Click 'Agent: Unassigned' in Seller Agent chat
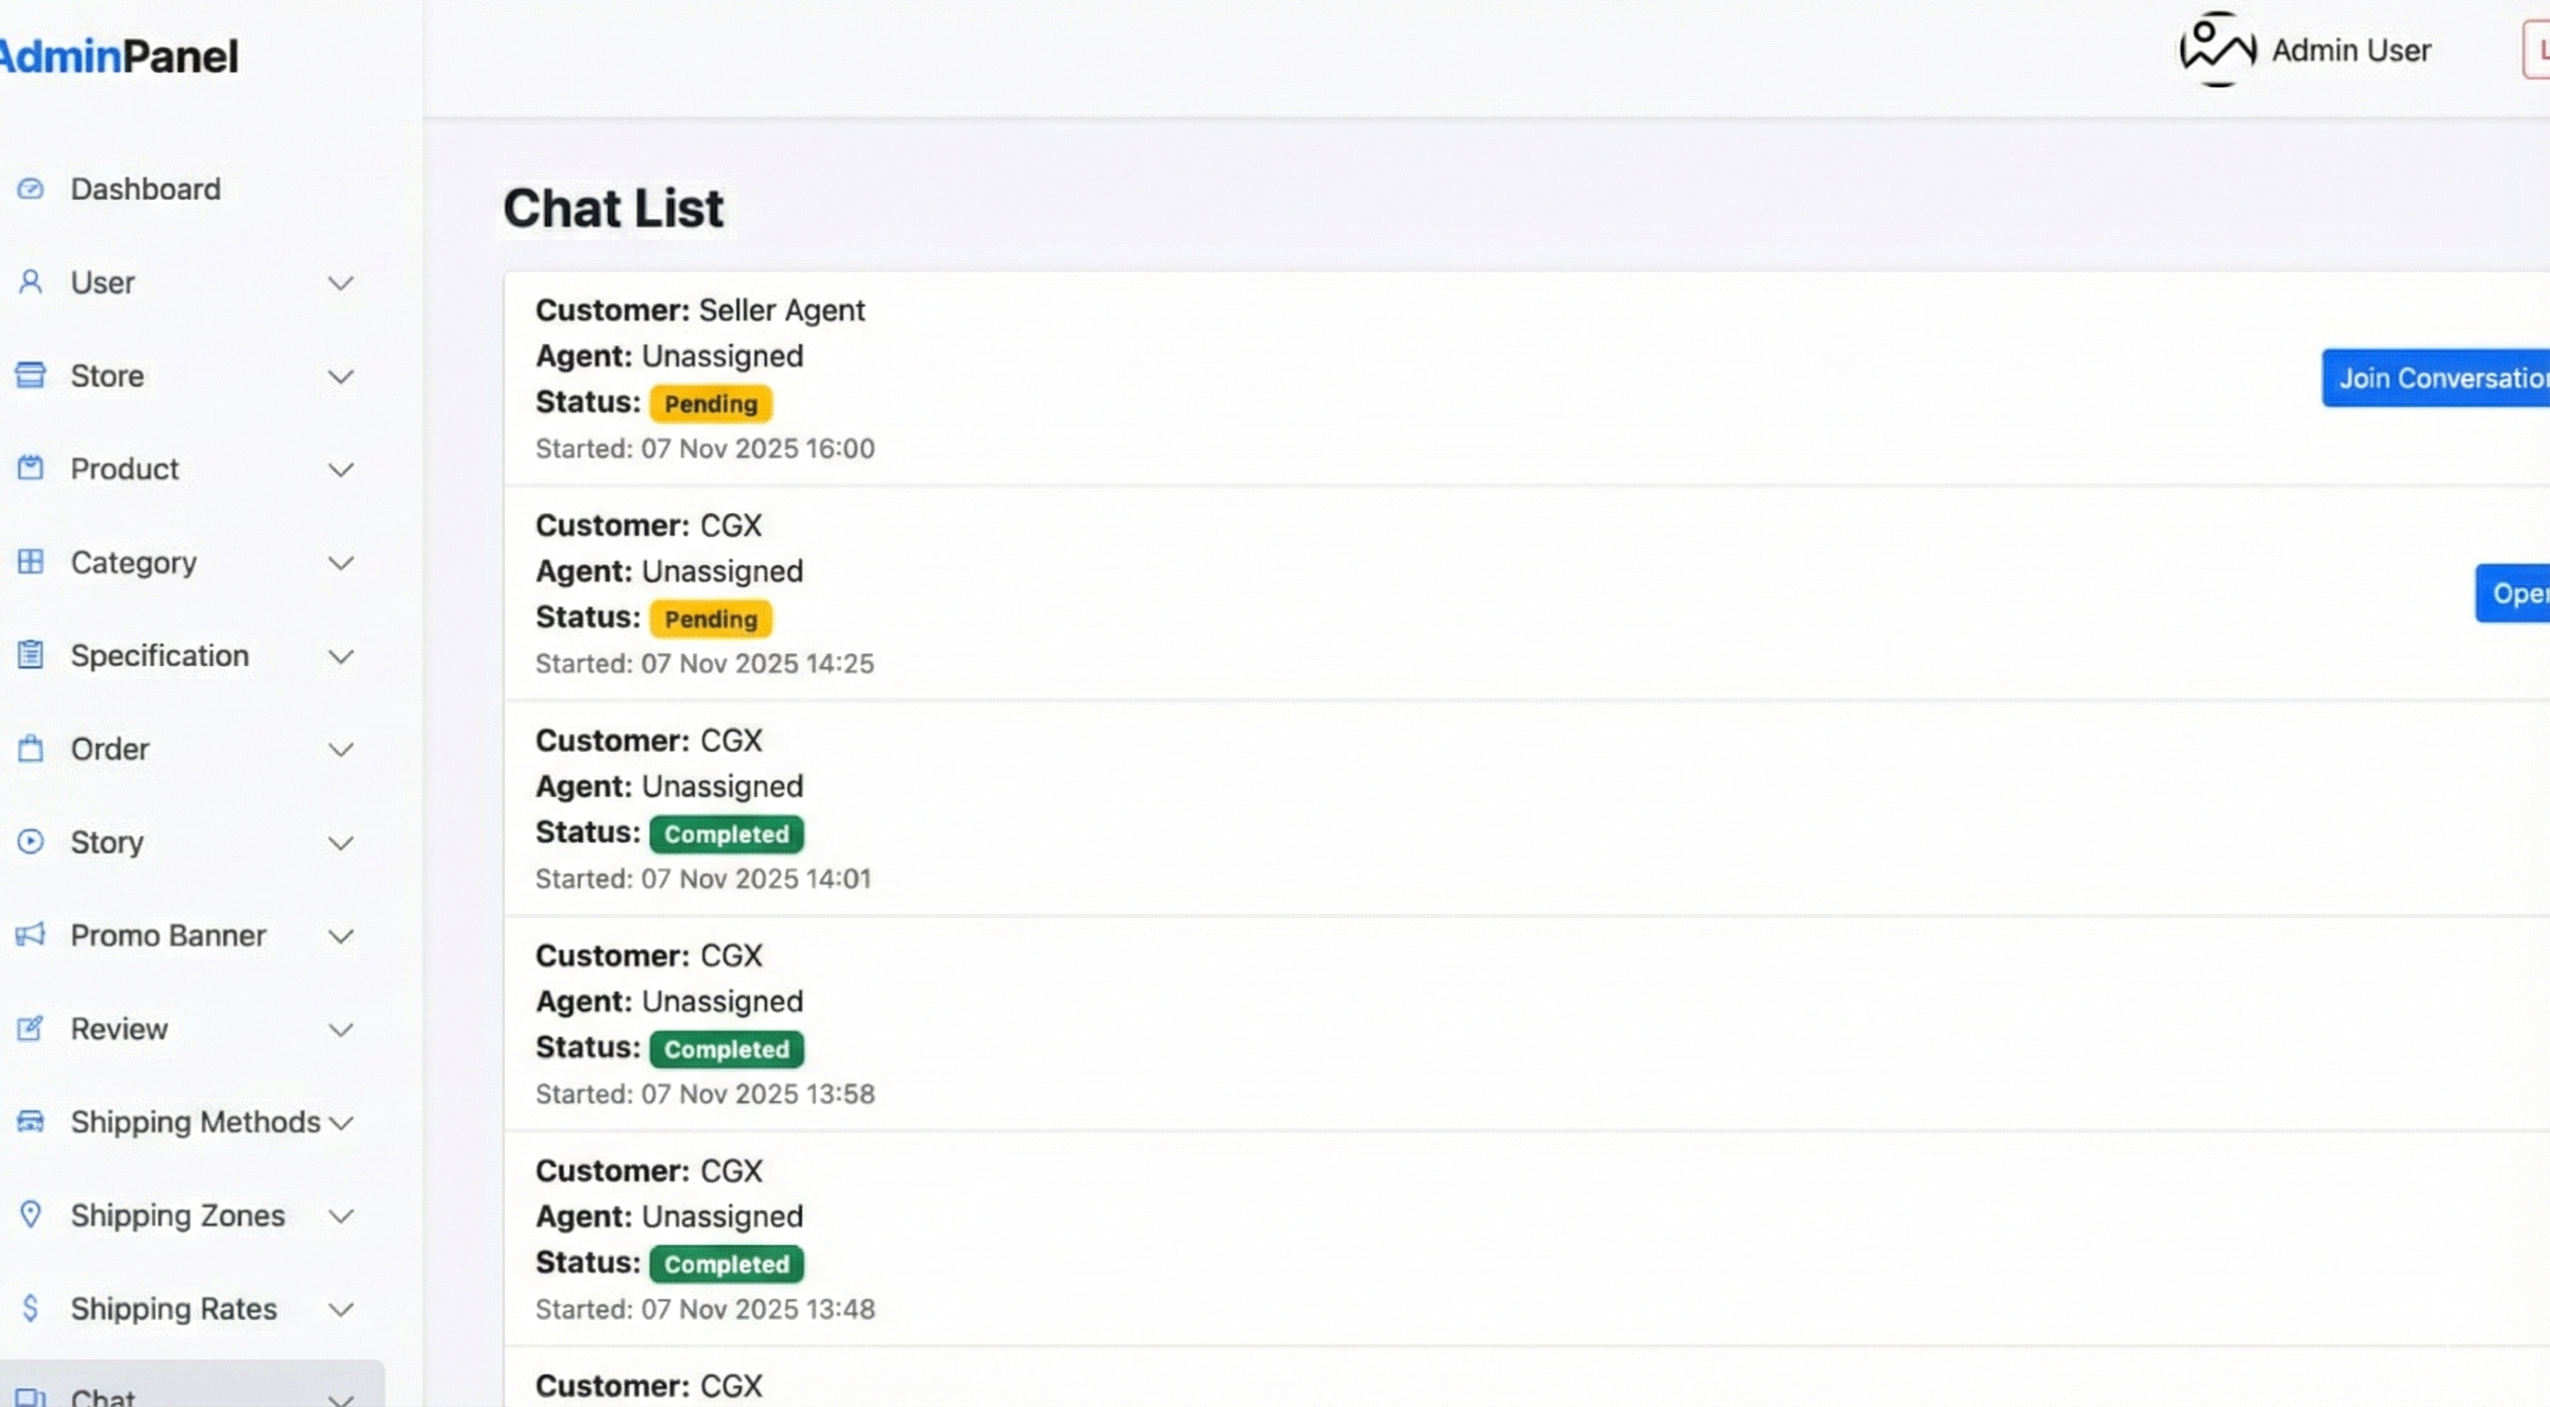Image resolution: width=2550 pixels, height=1407 pixels. pyautogui.click(x=670, y=355)
